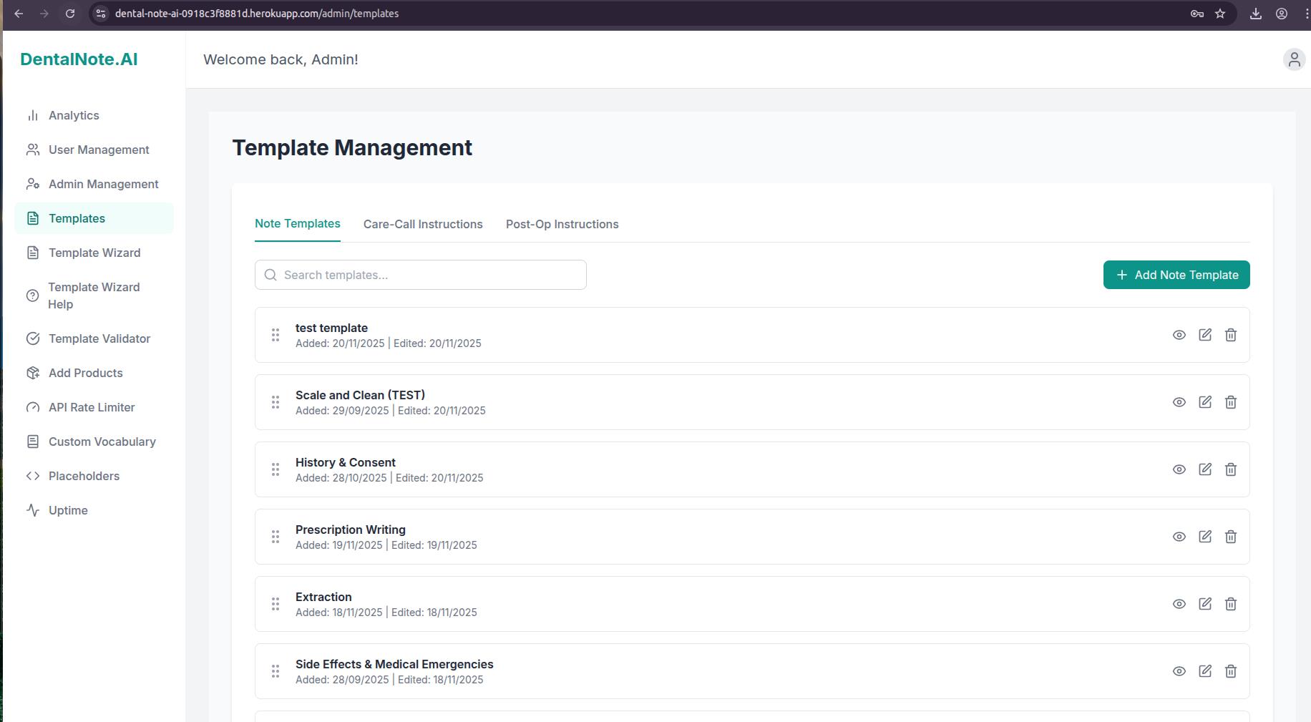Switch to the Care-Call Instructions tab
1311x722 pixels.
(x=422, y=224)
